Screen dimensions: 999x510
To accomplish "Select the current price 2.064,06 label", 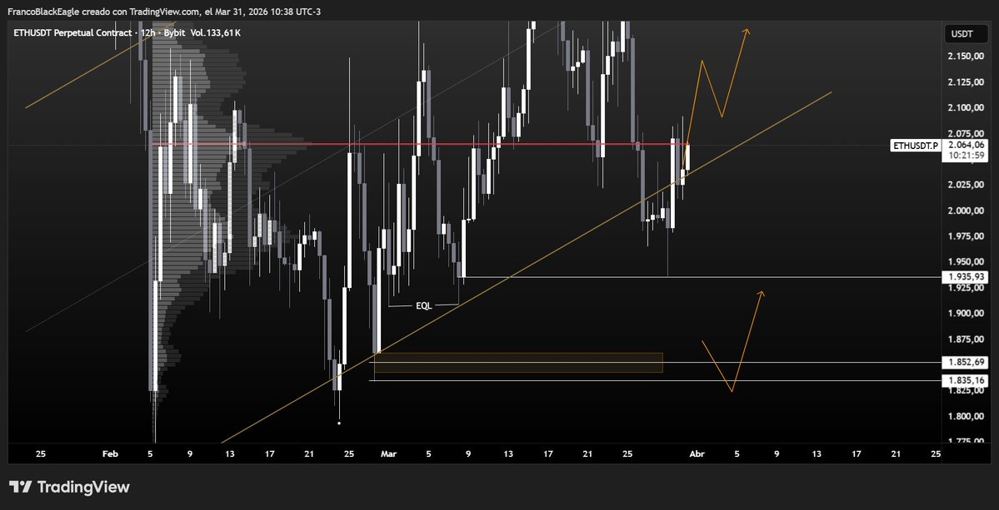I will pyautogui.click(x=966, y=145).
